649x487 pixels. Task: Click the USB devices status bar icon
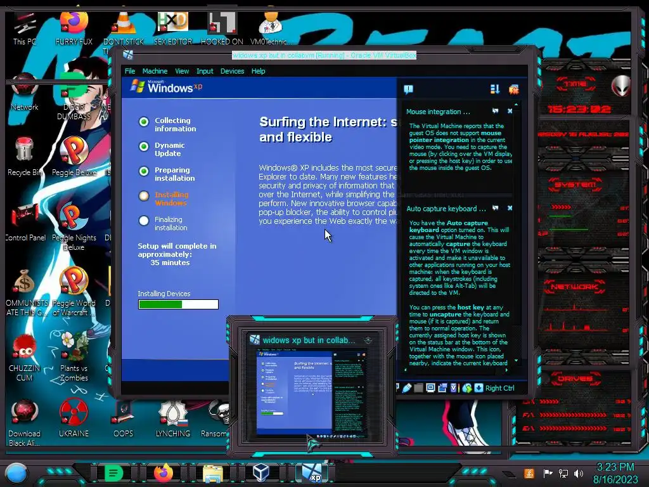pyautogui.click(x=408, y=388)
